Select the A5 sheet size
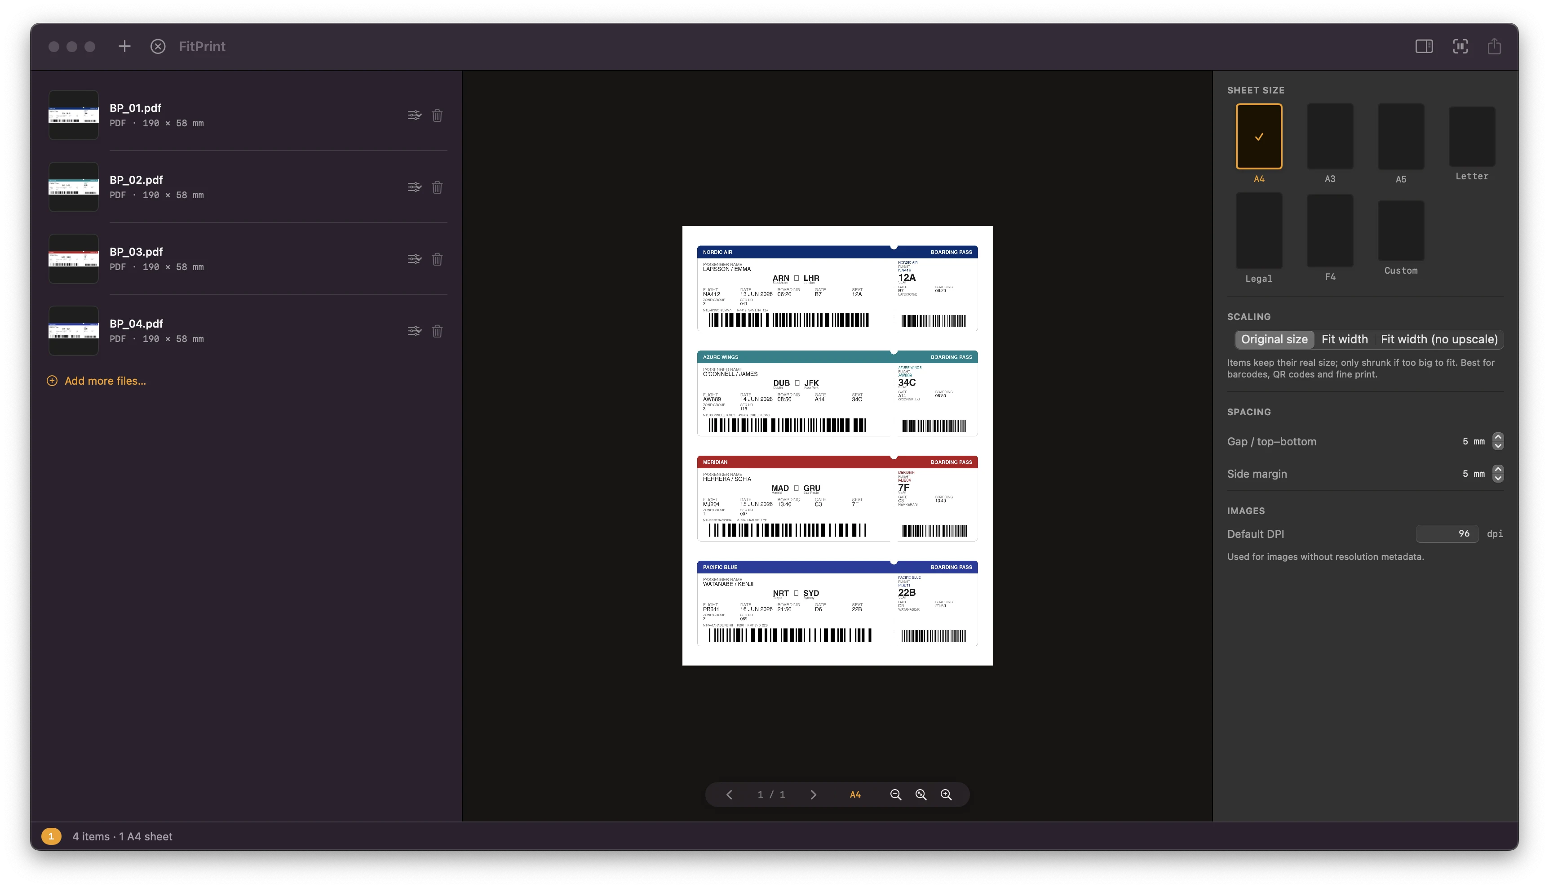1549x888 pixels. tap(1401, 136)
